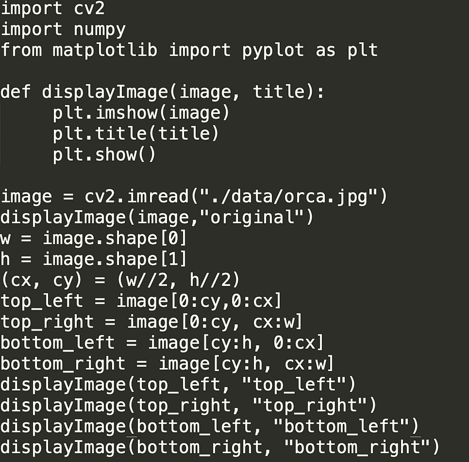Viewport: 469px width, 462px height.
Task: Click 'pyplot' in the from-import line
Action: click(x=273, y=50)
